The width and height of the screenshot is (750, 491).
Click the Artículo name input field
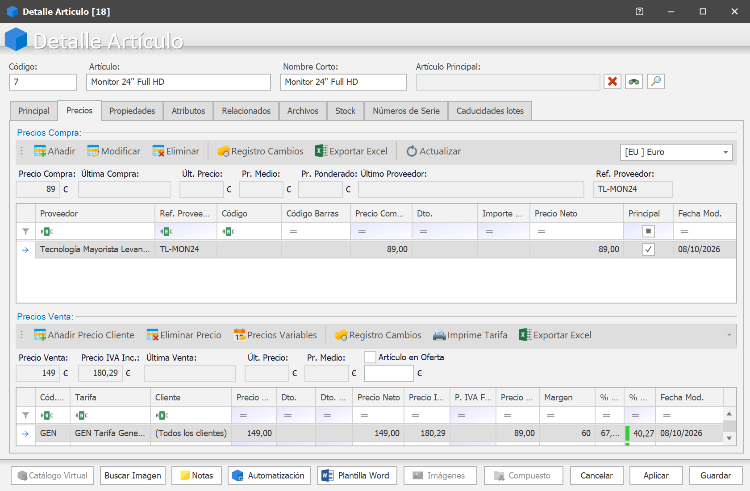click(179, 82)
